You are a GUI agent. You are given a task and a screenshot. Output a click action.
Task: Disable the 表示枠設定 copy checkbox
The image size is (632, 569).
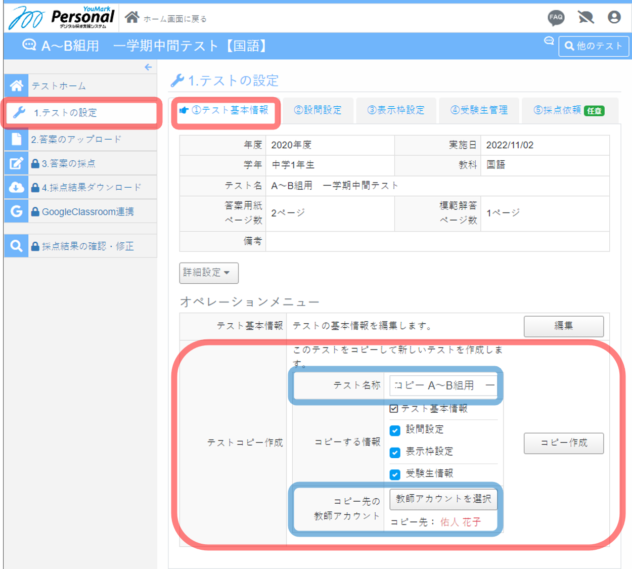(395, 453)
